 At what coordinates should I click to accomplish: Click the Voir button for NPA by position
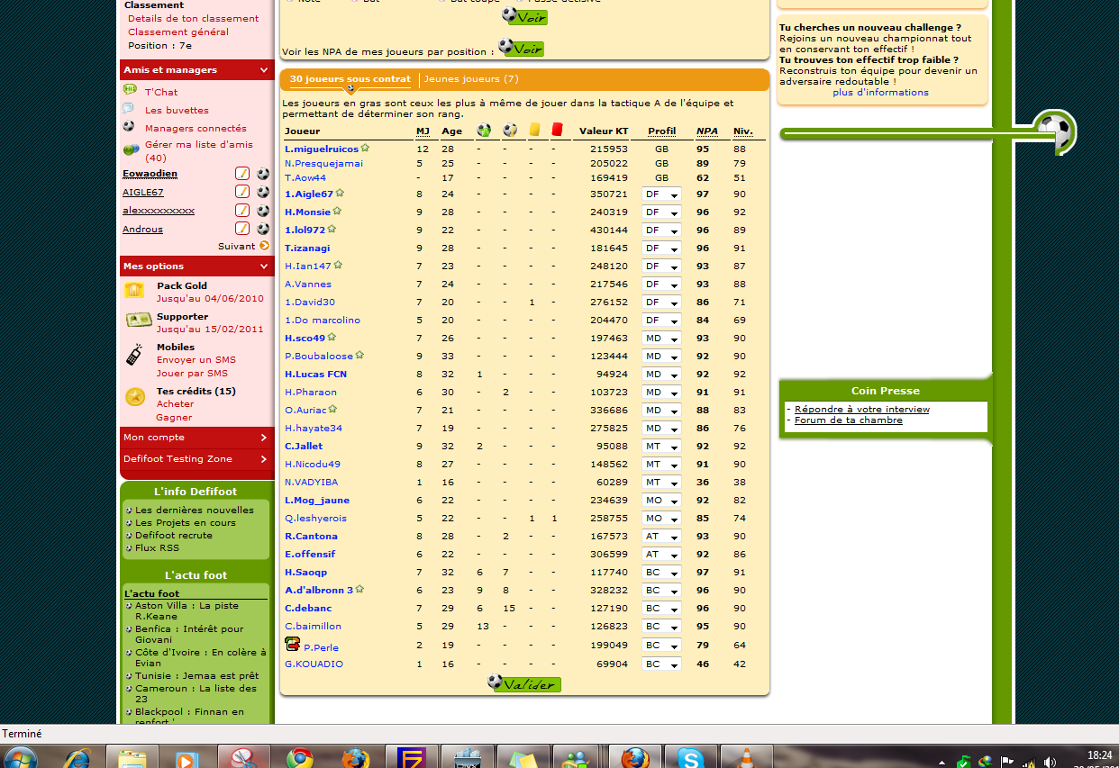tap(522, 48)
